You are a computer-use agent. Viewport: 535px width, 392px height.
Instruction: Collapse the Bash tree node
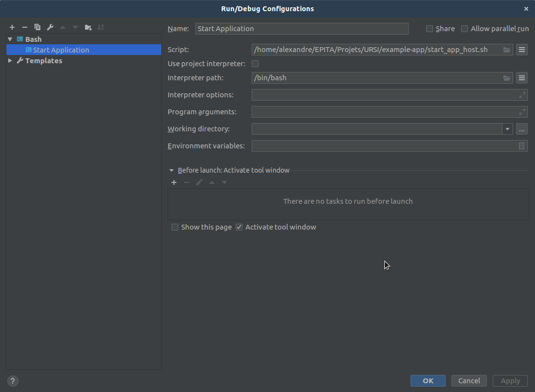click(10, 39)
